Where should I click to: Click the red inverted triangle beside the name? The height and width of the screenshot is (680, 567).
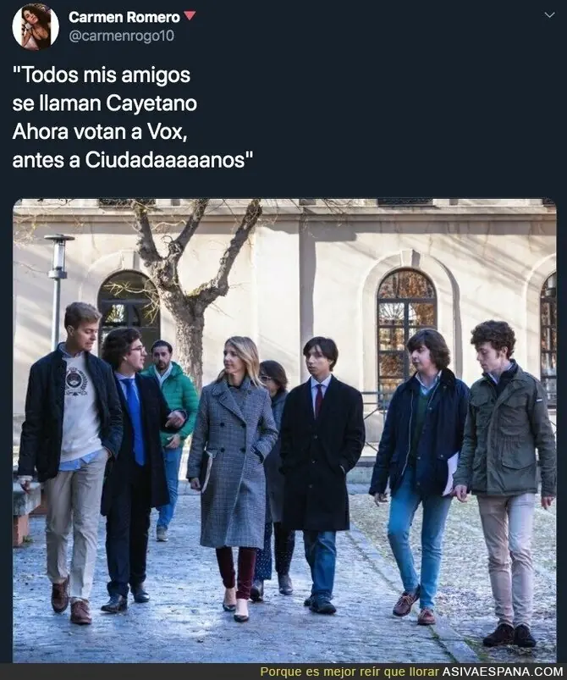coord(190,16)
